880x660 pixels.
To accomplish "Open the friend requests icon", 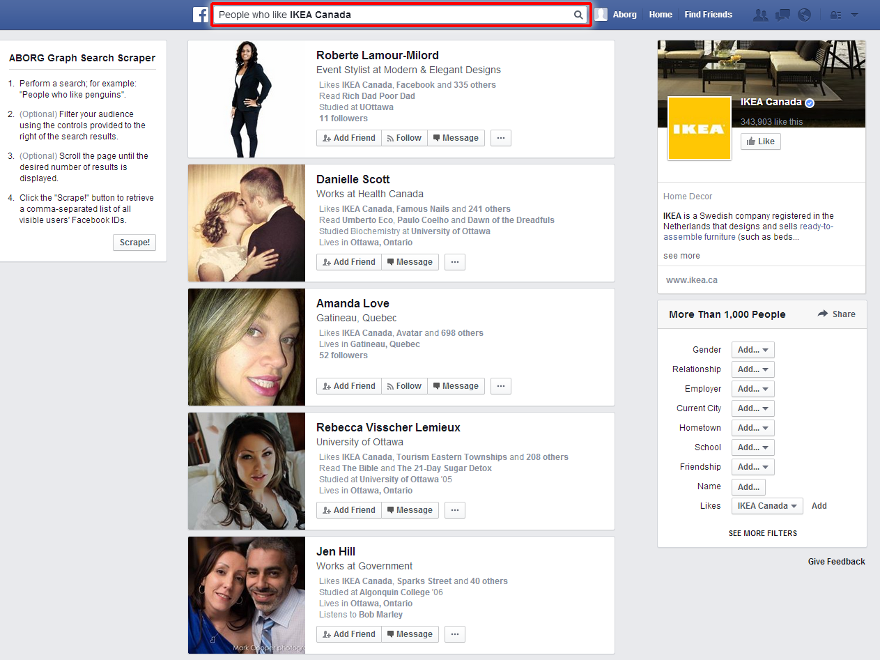I will click(x=761, y=15).
